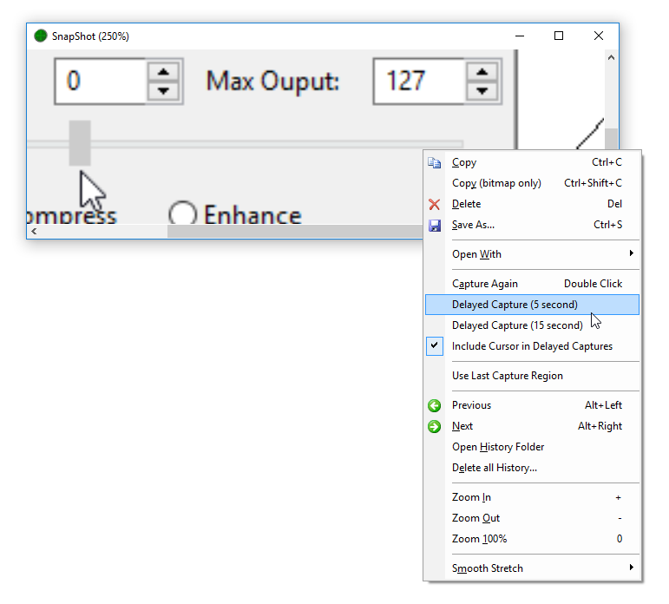The image size is (669, 604).
Task: Click the vertical scrollbar thumb
Action: pyautogui.click(x=612, y=139)
